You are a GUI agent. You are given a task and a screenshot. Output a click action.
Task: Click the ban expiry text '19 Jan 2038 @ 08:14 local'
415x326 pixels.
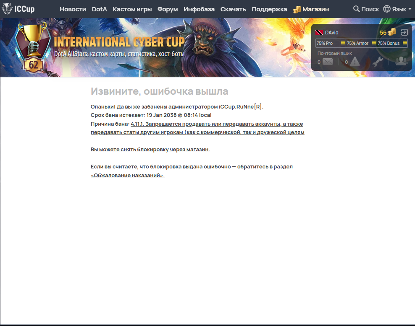179,115
